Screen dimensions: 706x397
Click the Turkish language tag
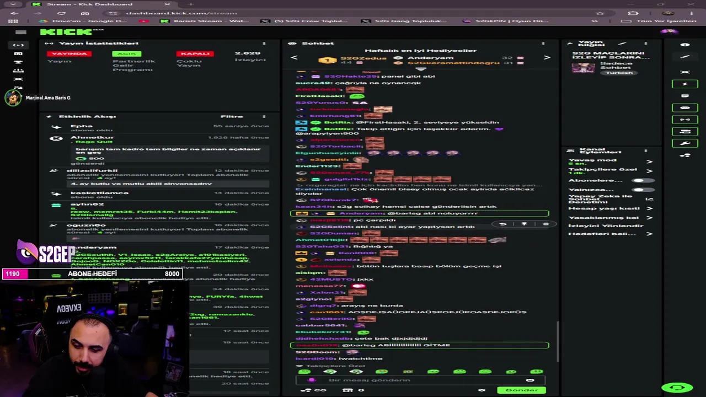(x=619, y=73)
